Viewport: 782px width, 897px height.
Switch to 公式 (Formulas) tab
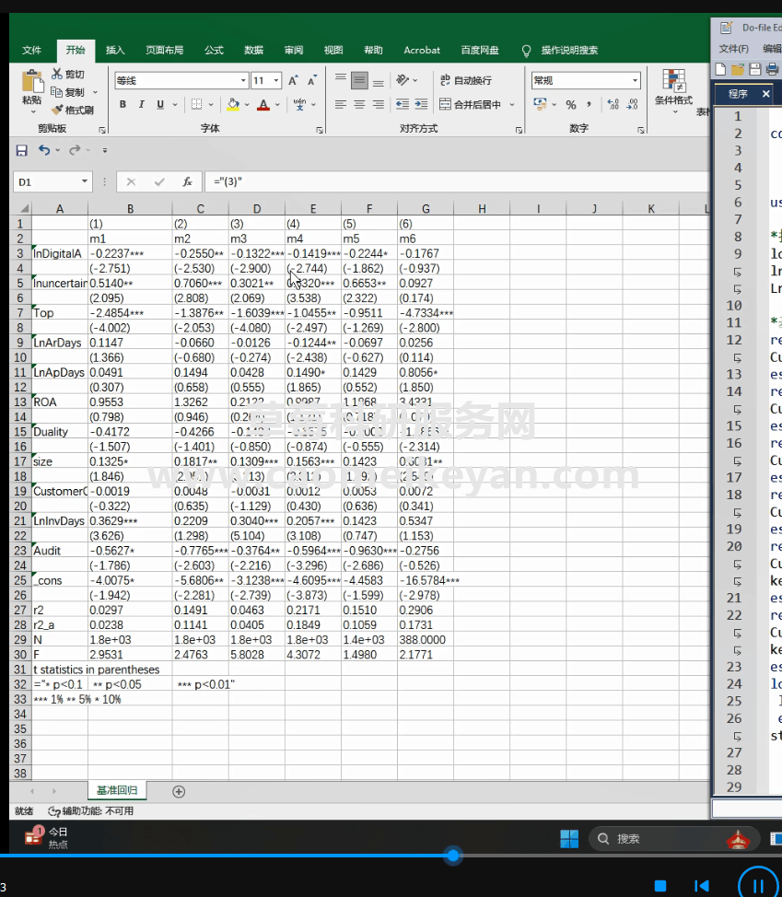click(x=214, y=51)
